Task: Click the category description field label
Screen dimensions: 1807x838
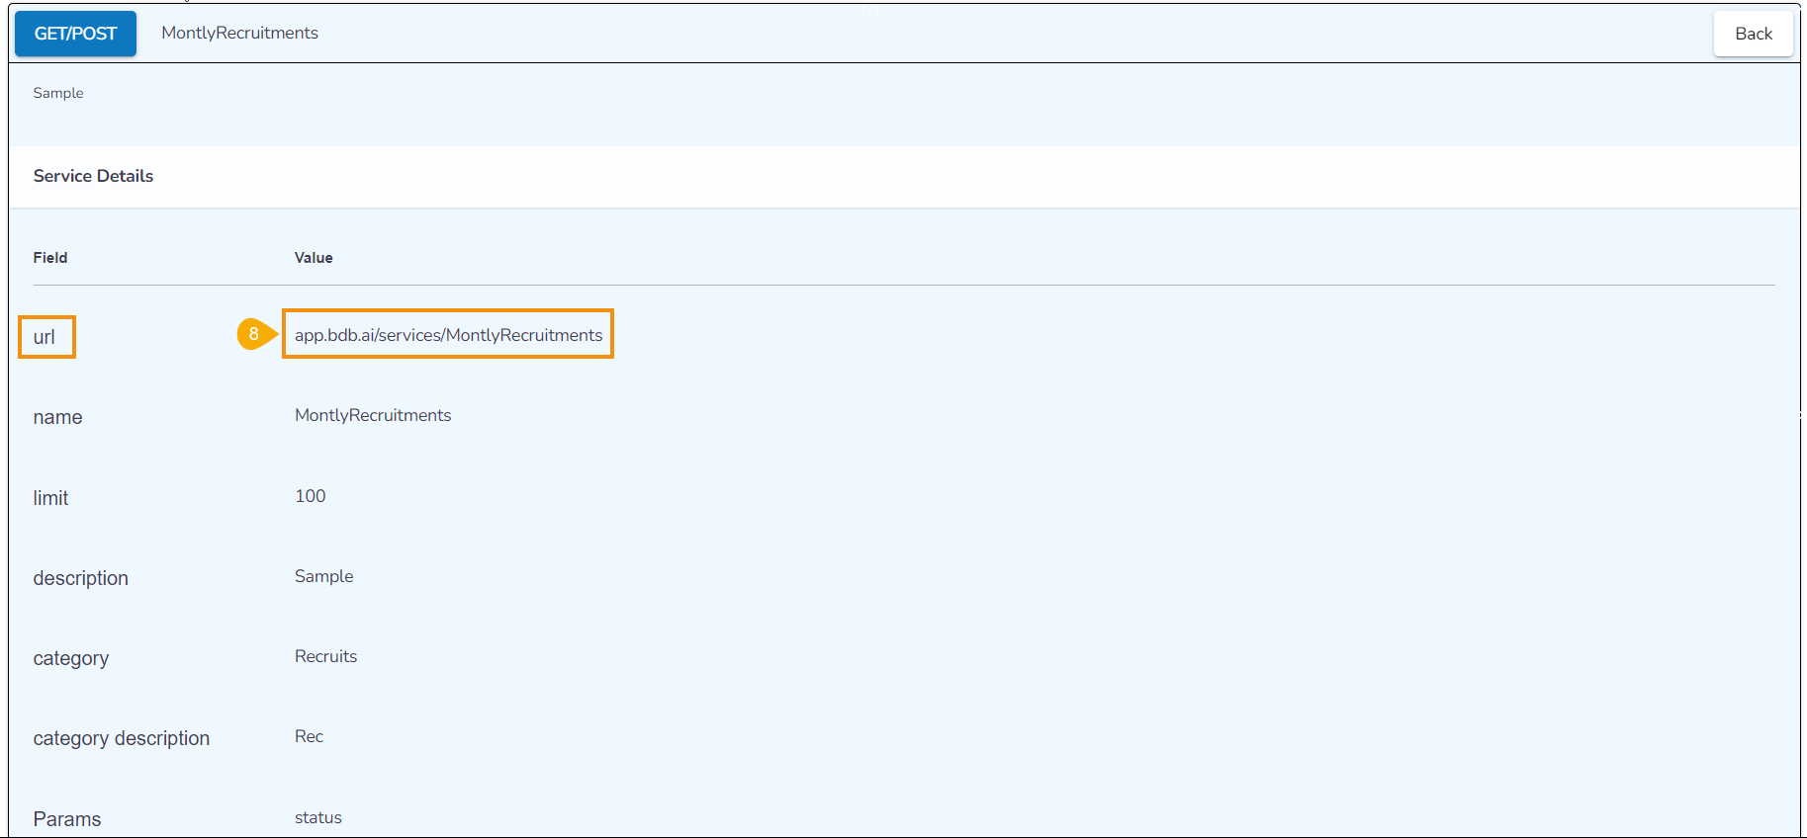Action: 121,738
